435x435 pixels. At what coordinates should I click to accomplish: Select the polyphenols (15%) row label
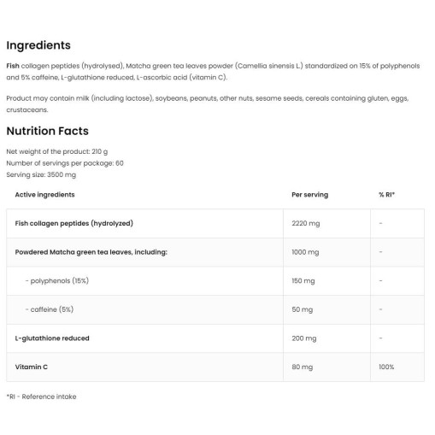pyautogui.click(x=57, y=281)
